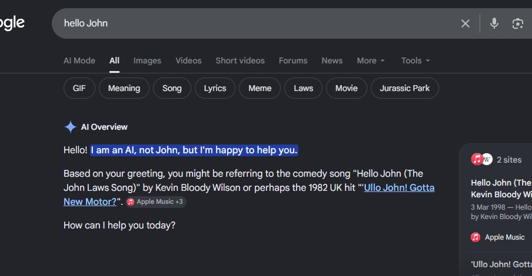Filter results by GIF chip
This screenshot has height=276, width=532.
79,88
